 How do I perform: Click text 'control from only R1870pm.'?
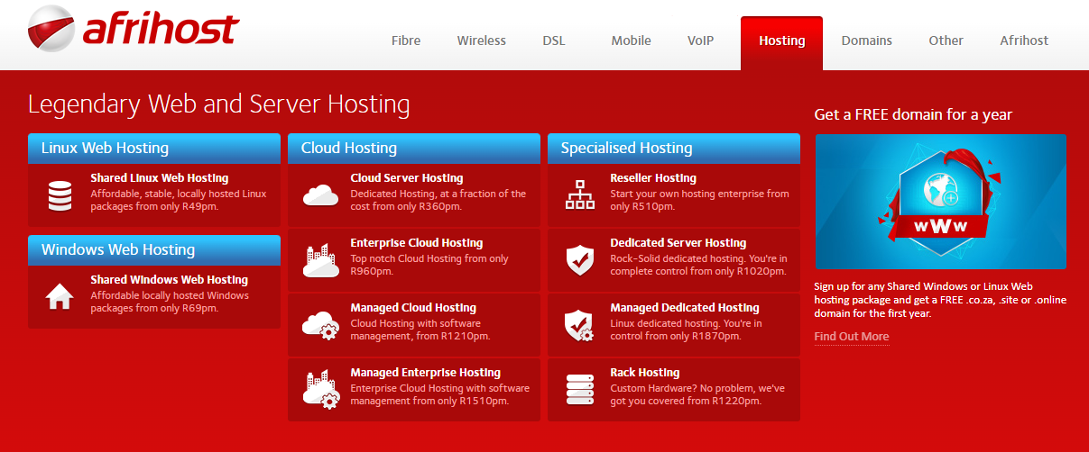(675, 336)
